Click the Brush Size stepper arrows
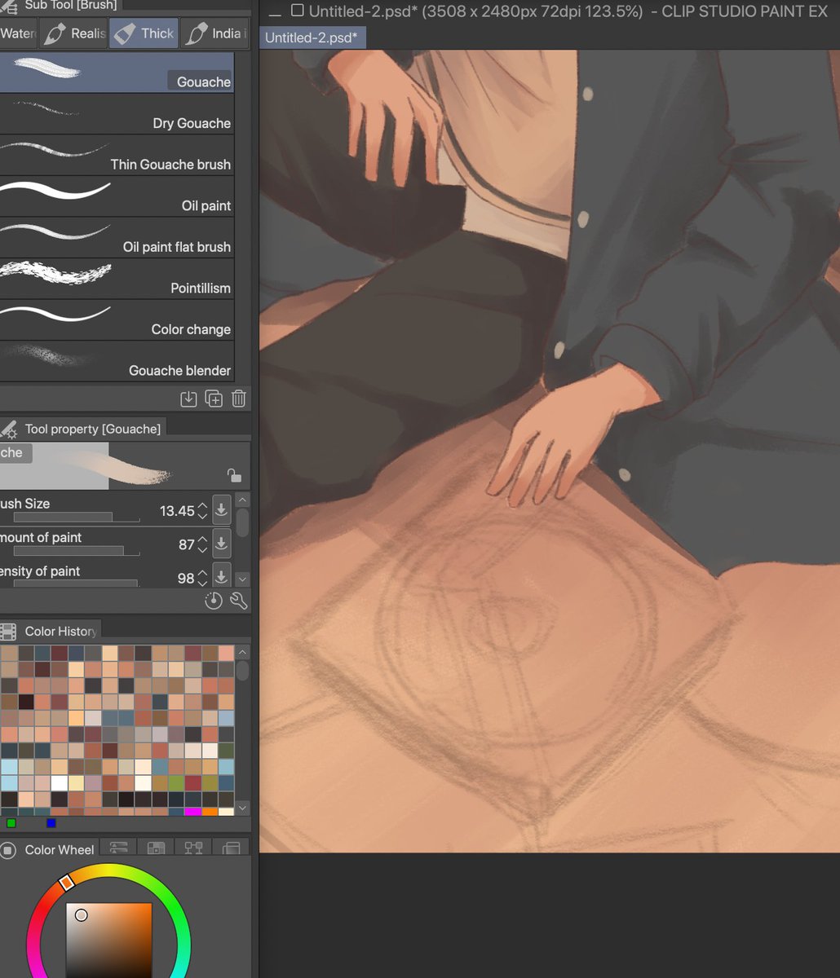840x978 pixels. tap(202, 511)
